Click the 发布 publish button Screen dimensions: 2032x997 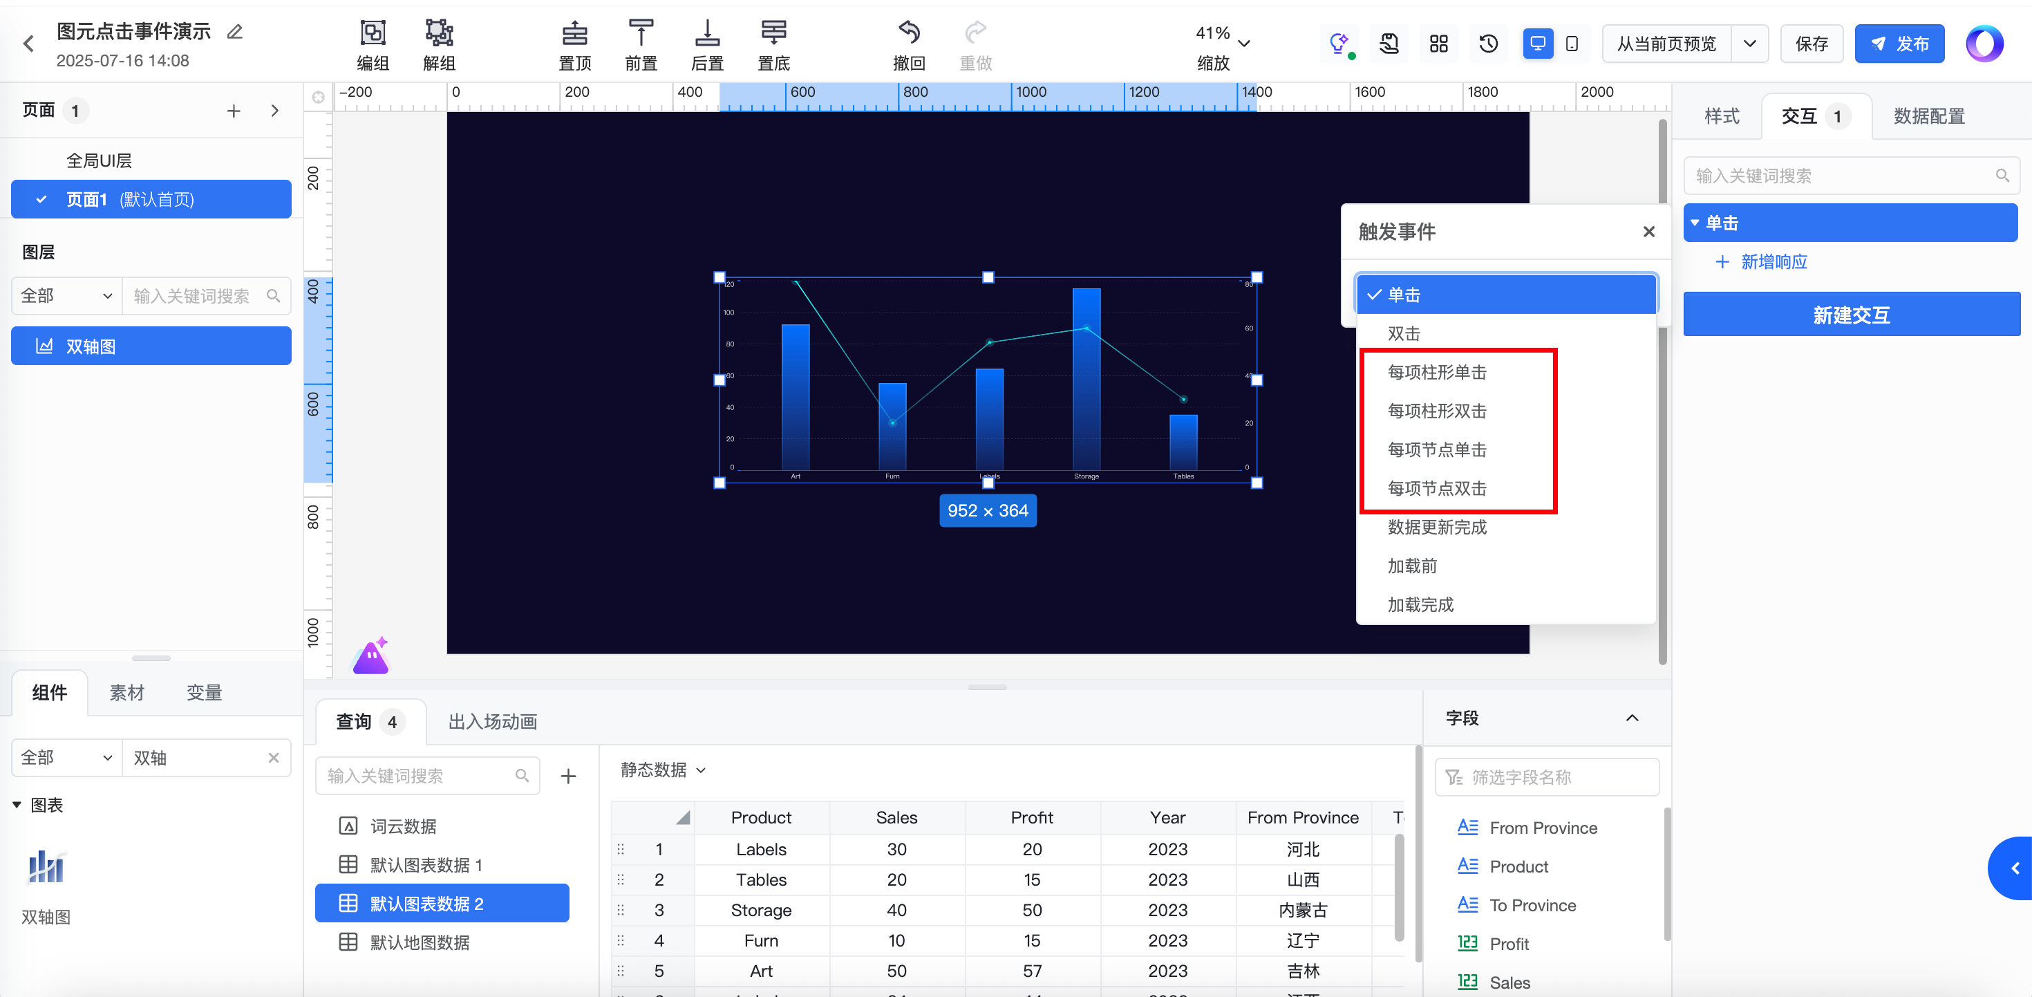1899,44
